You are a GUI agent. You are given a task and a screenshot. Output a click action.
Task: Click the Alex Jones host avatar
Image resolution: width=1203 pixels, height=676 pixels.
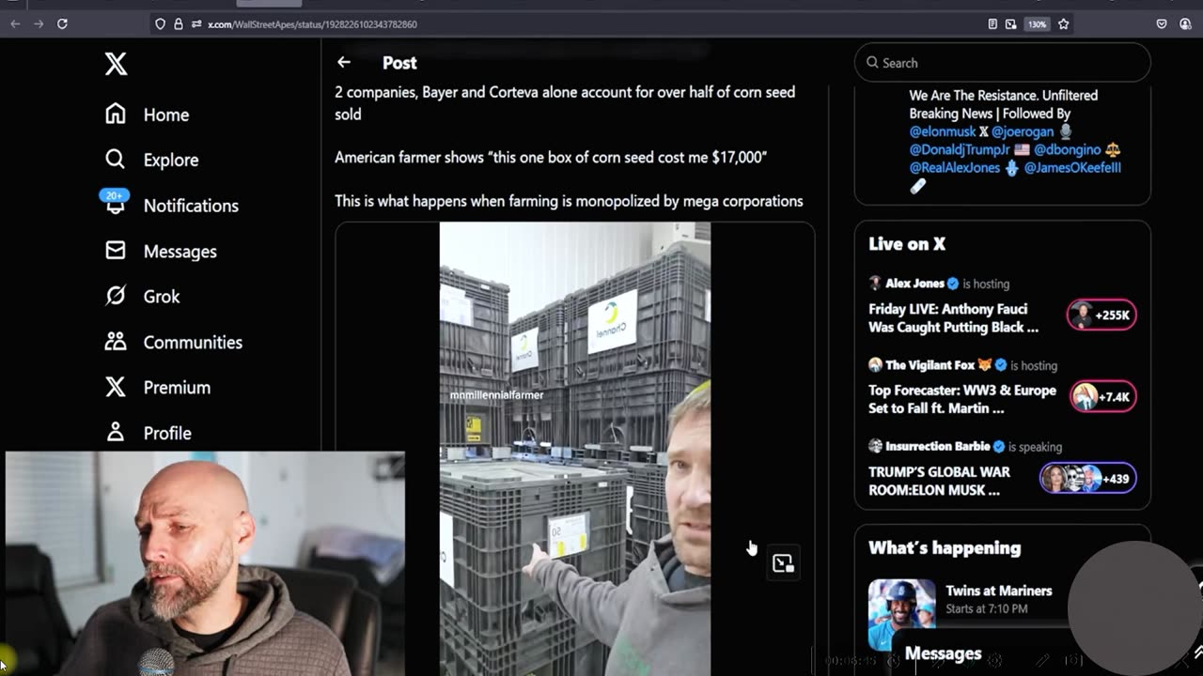tap(875, 283)
